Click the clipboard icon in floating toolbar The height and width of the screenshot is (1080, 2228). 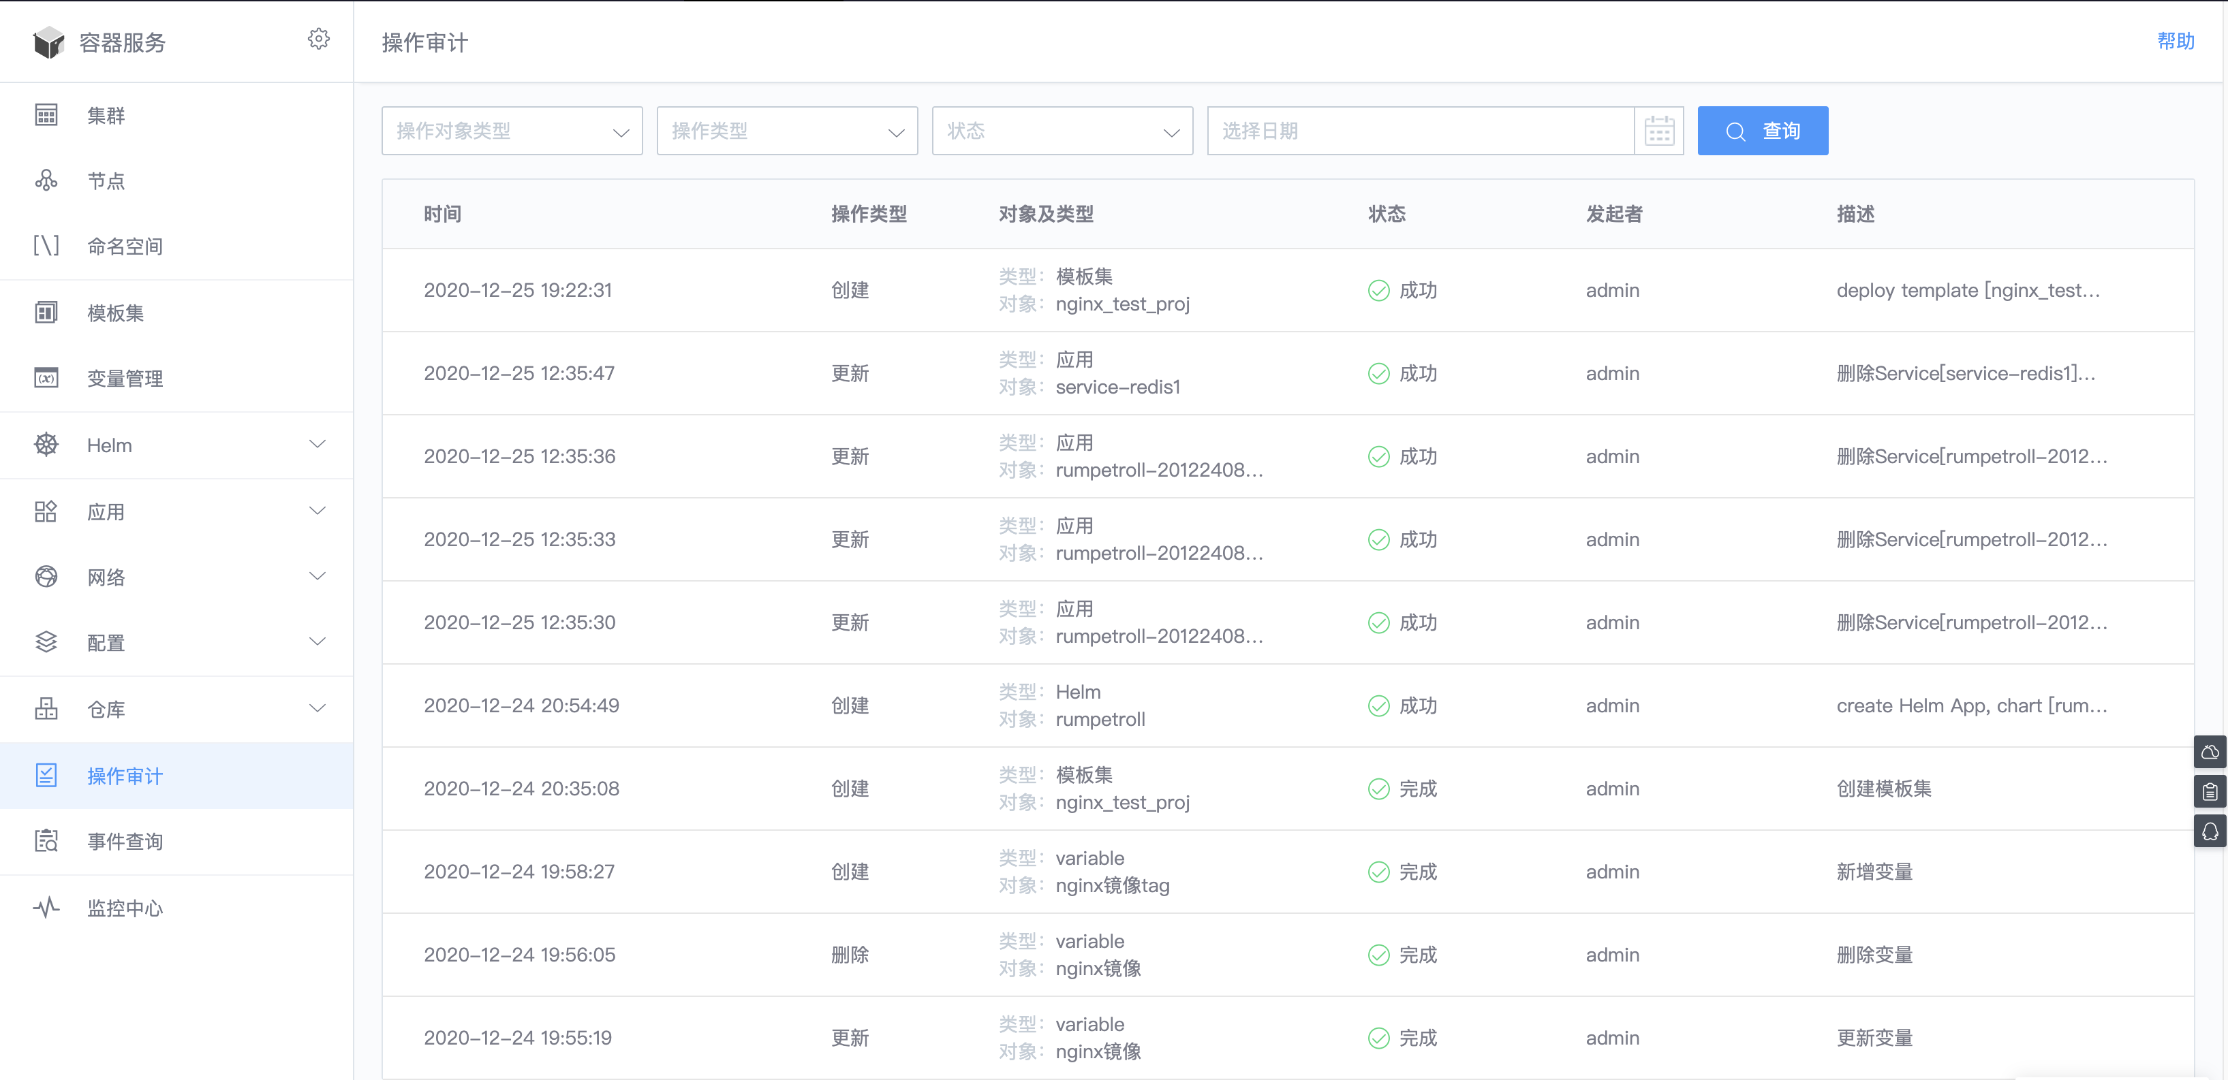2210,791
